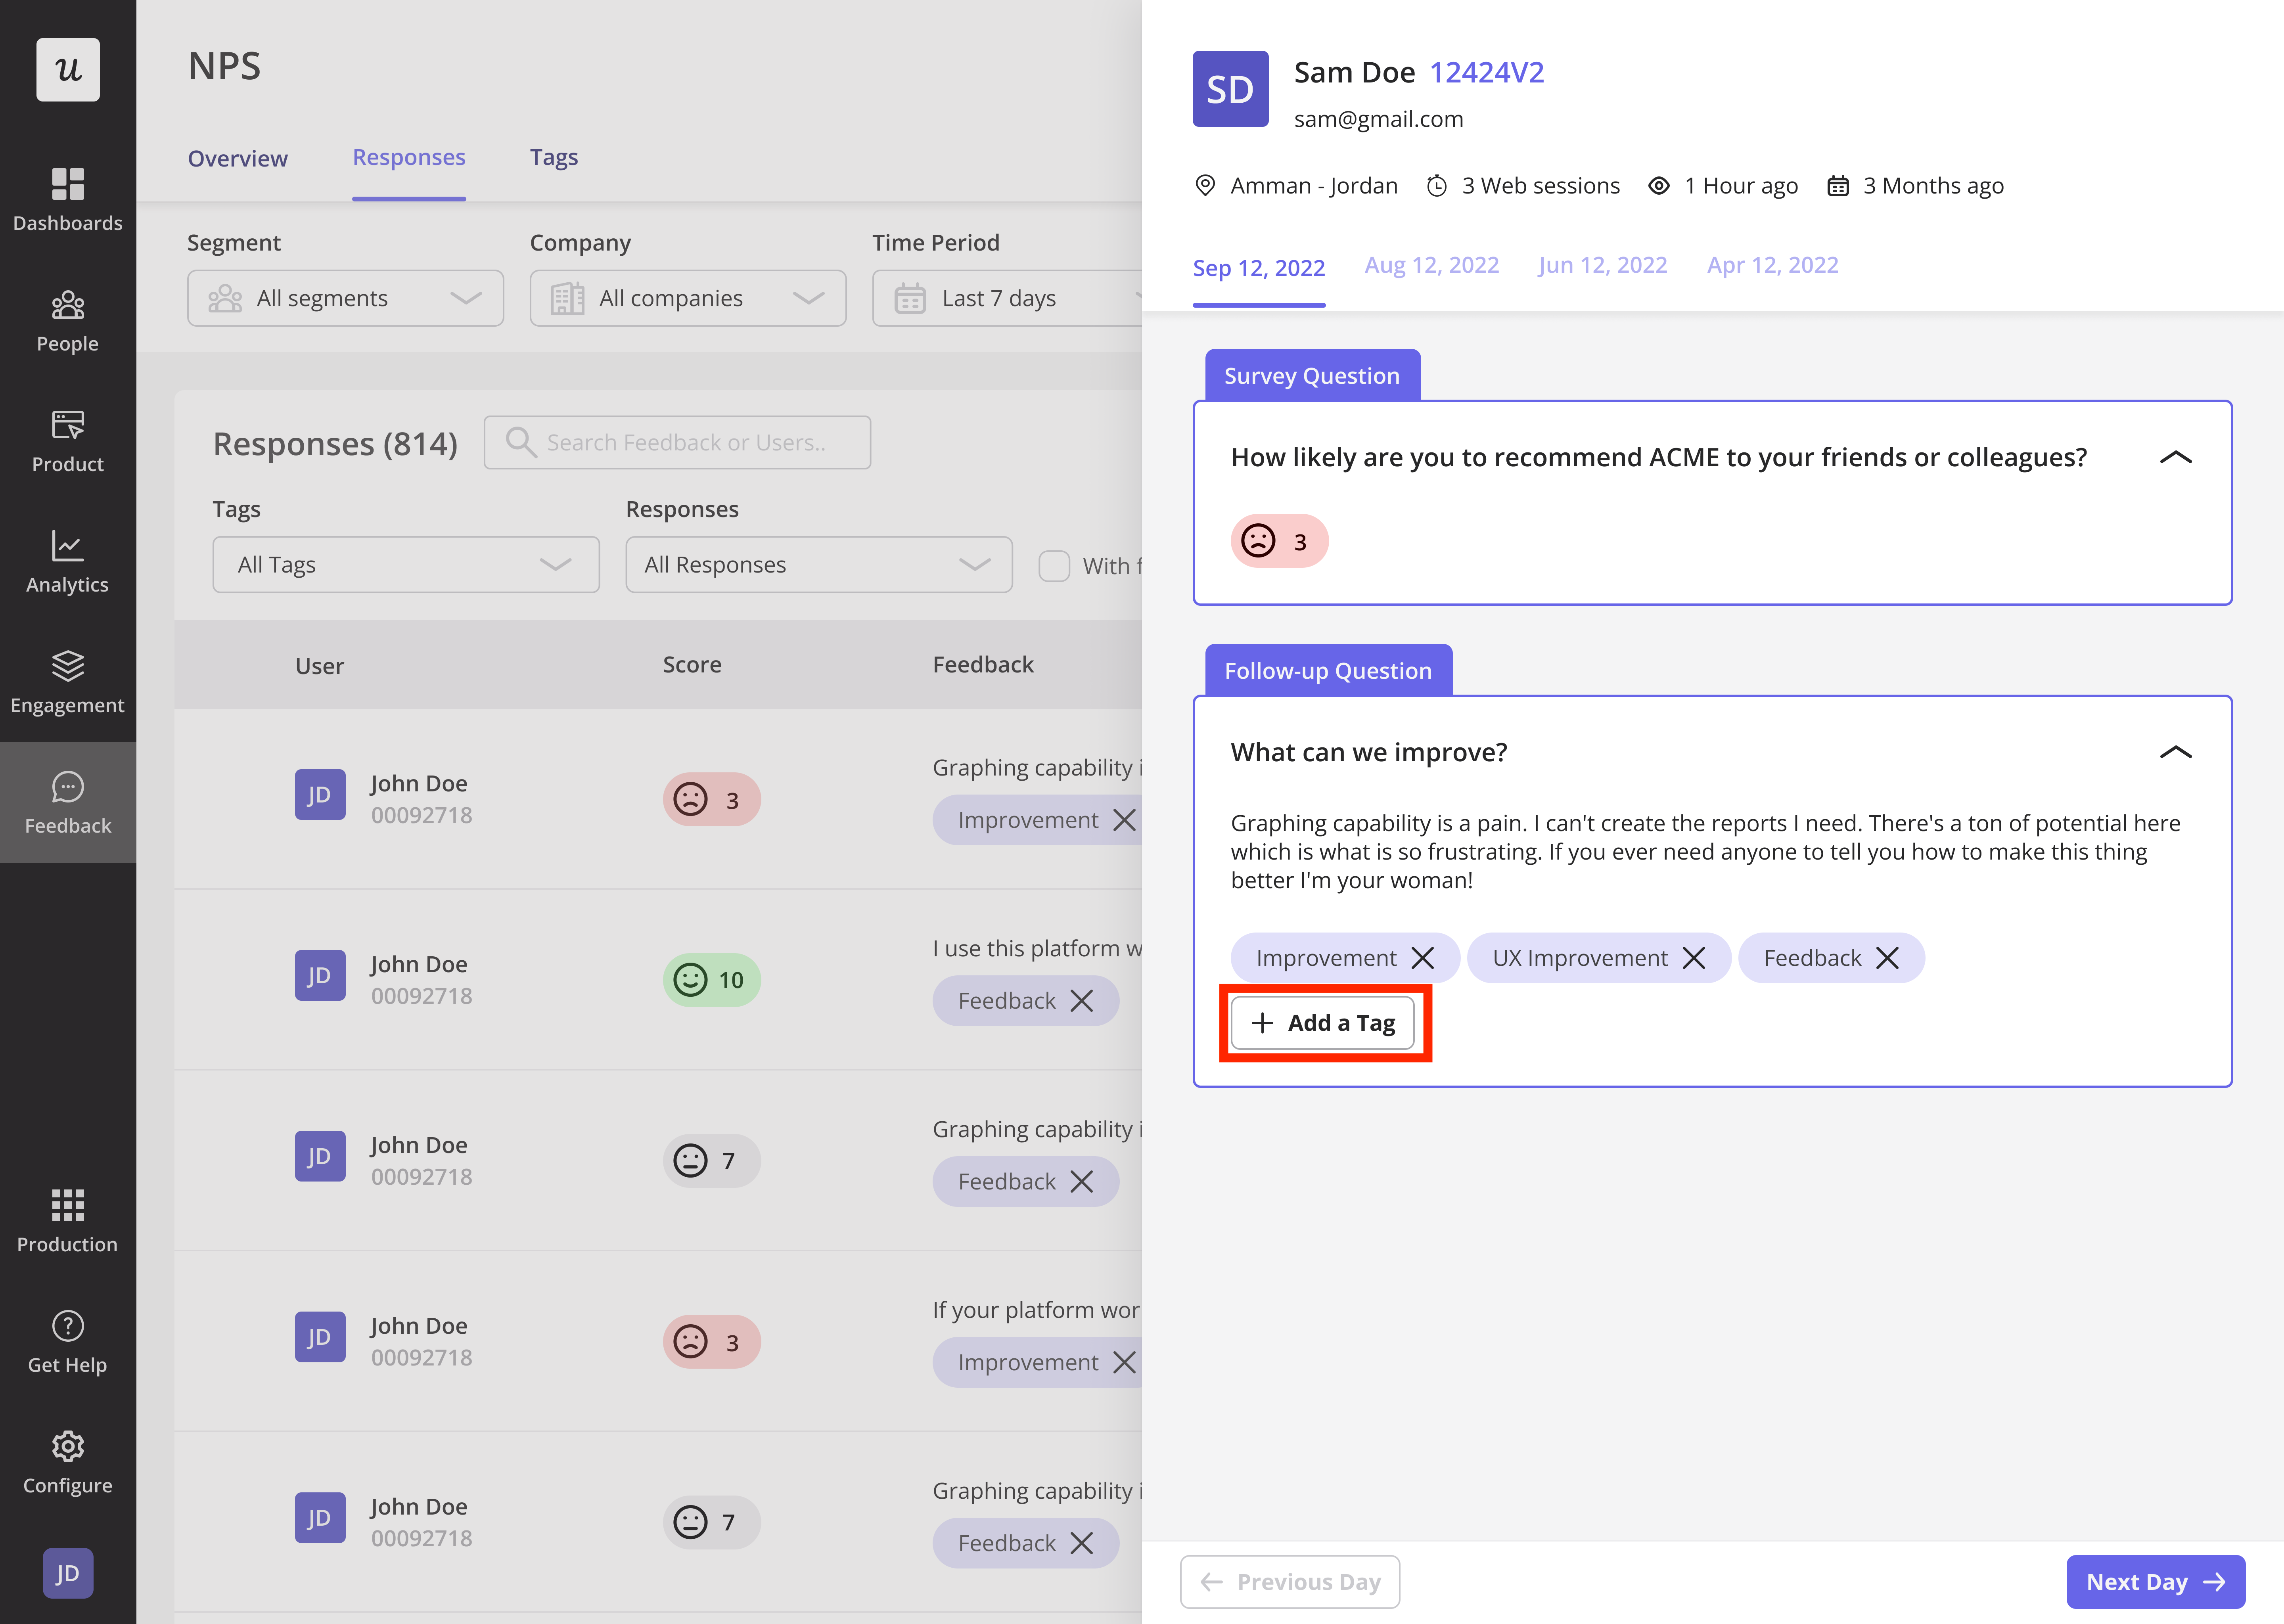Viewport: 2284px width, 1624px height.
Task: Sort by the Score column header
Action: click(x=692, y=665)
